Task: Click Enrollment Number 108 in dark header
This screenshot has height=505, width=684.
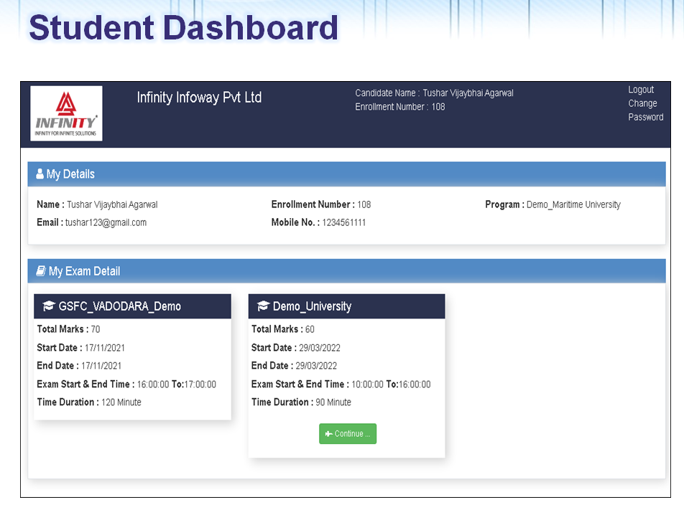Action: [400, 107]
